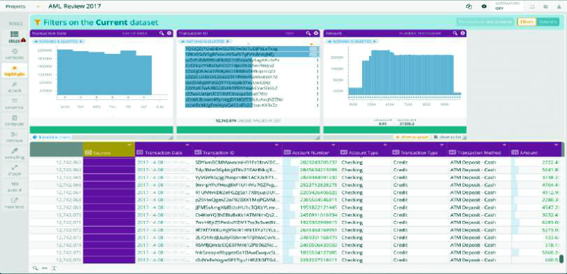Open the Projects dropdown arrow

click(38, 6)
